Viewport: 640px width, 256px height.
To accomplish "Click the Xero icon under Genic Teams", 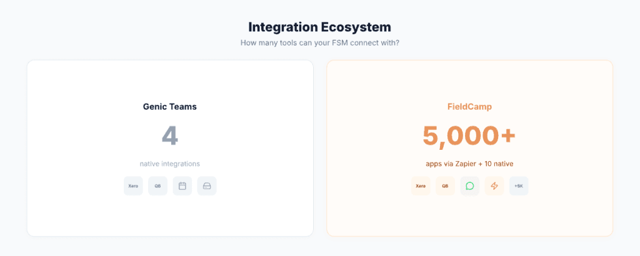I will coord(133,186).
